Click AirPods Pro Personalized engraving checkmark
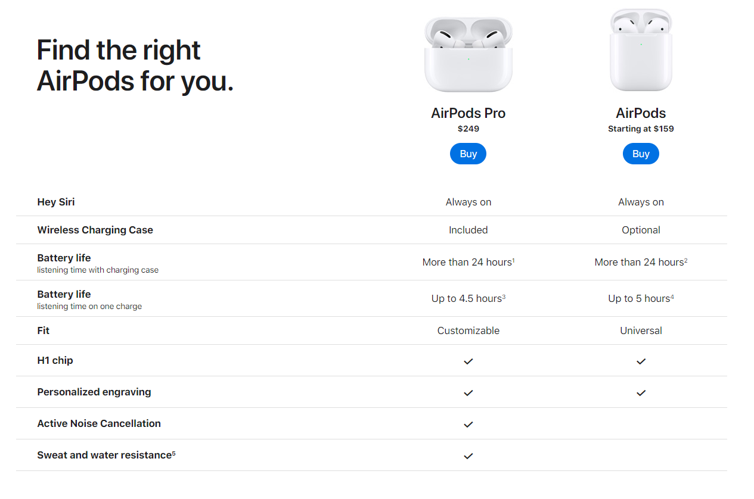Screen dimensions: 754x499 tap(468, 392)
